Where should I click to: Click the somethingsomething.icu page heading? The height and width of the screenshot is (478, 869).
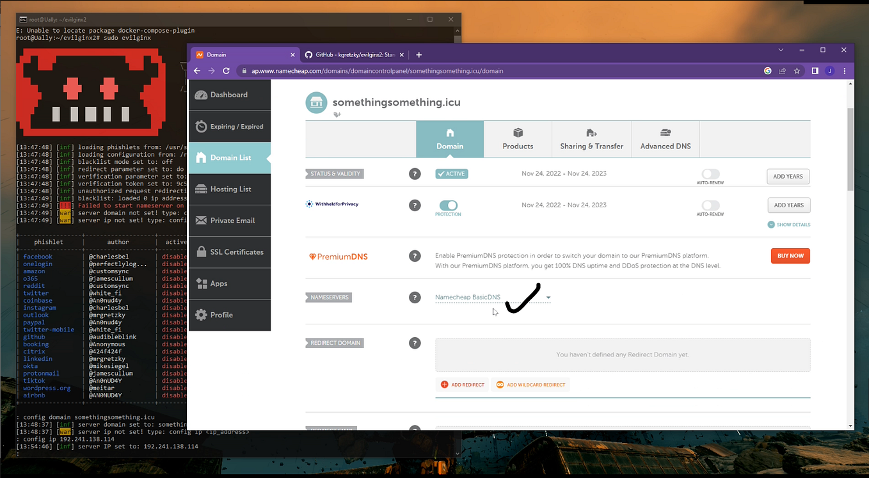pyautogui.click(x=396, y=102)
